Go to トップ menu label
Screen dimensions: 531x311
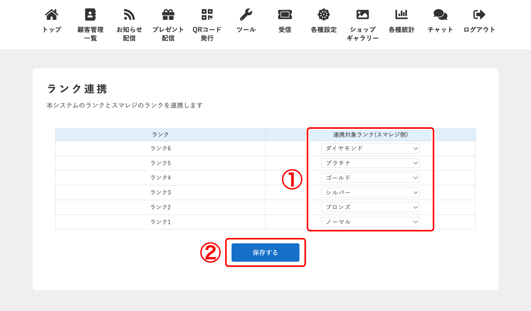point(52,30)
